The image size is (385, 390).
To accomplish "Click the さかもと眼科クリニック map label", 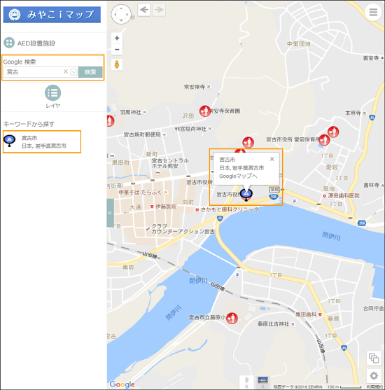I will [230, 209].
